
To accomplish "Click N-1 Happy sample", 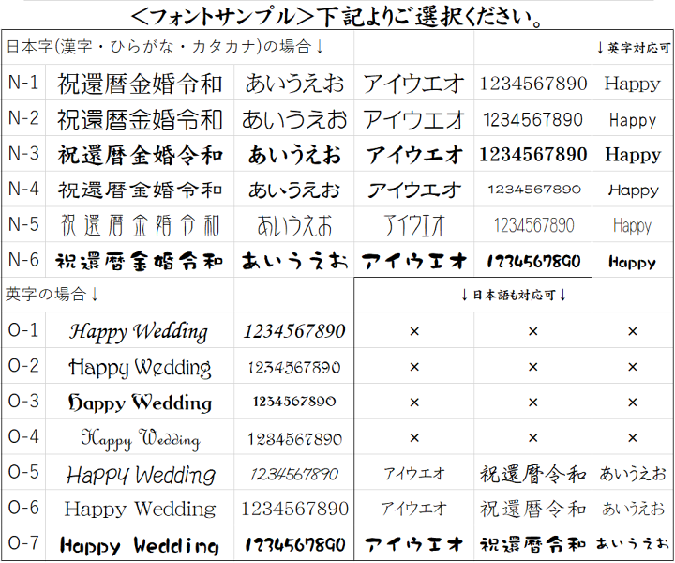I will pyautogui.click(x=633, y=84).
